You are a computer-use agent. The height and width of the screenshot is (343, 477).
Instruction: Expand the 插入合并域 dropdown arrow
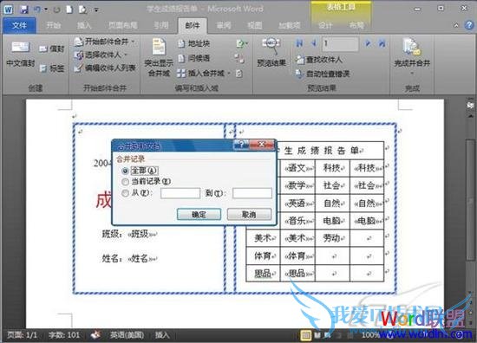click(x=229, y=74)
